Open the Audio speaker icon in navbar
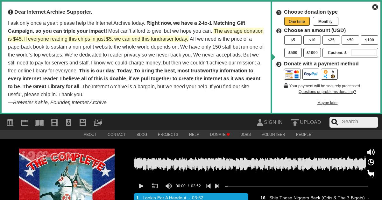Viewport: 382px width, 200px height. pyautogui.click(x=68, y=123)
